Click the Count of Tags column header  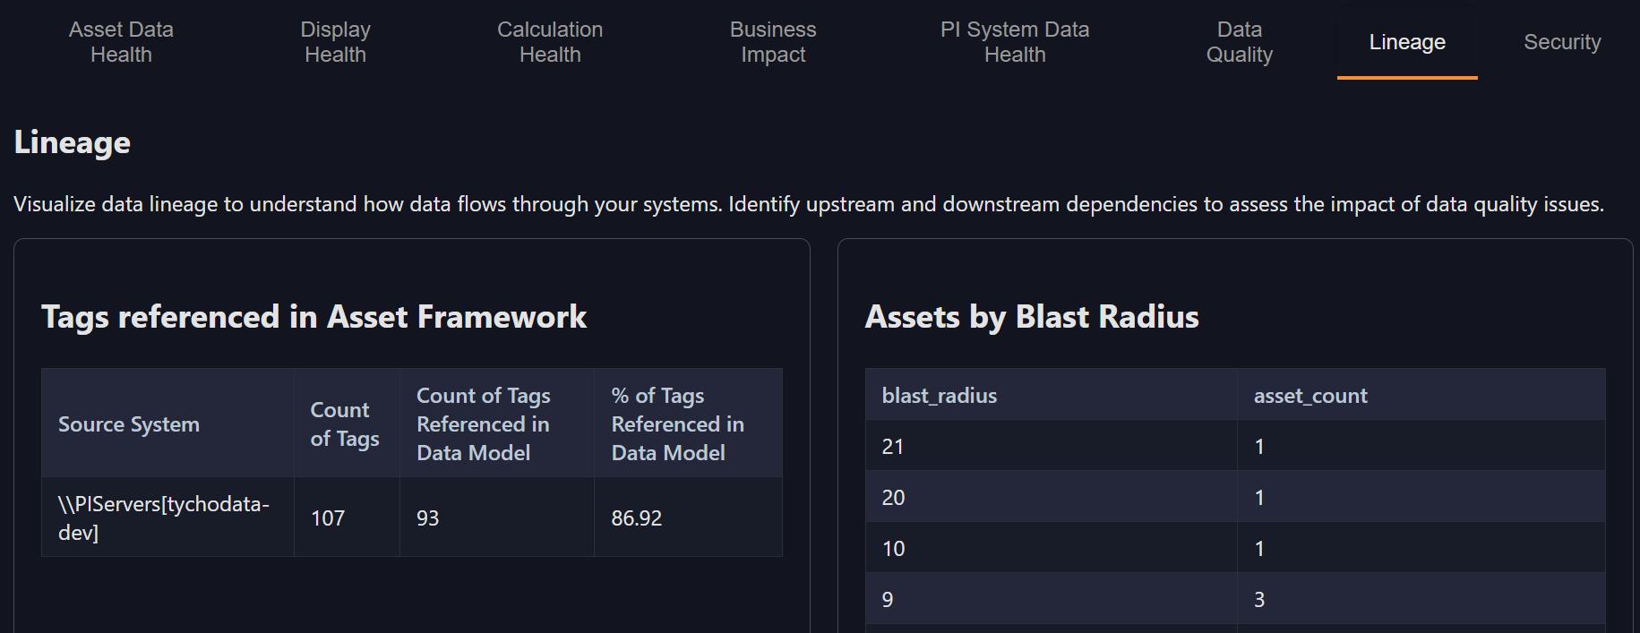(x=345, y=424)
